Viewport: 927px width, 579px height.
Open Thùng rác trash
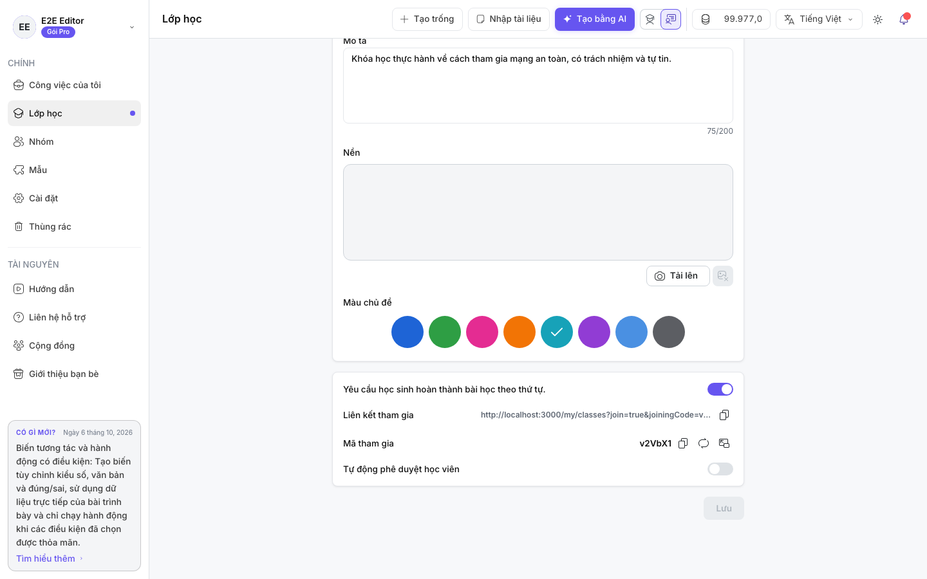[74, 226]
